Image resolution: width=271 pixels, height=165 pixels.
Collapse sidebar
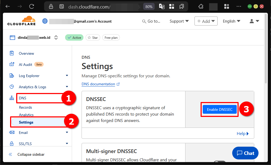click(x=27, y=154)
